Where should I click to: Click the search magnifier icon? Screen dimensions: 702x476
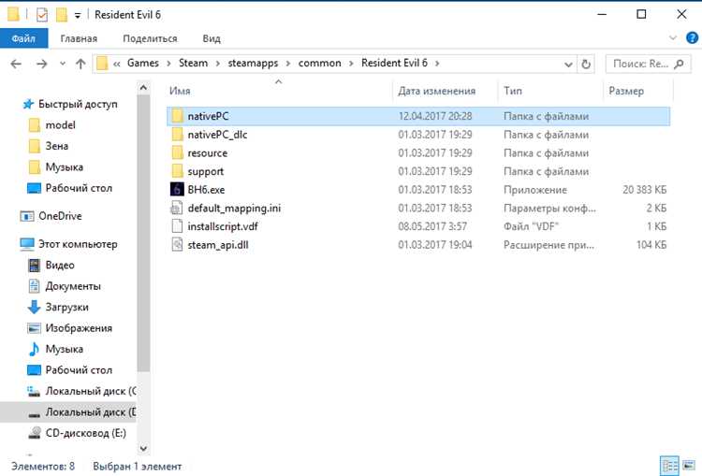[x=679, y=64]
